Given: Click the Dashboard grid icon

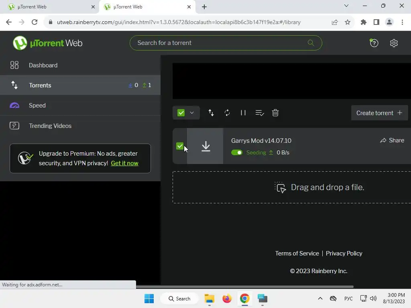Looking at the screenshot, I should click(x=14, y=65).
